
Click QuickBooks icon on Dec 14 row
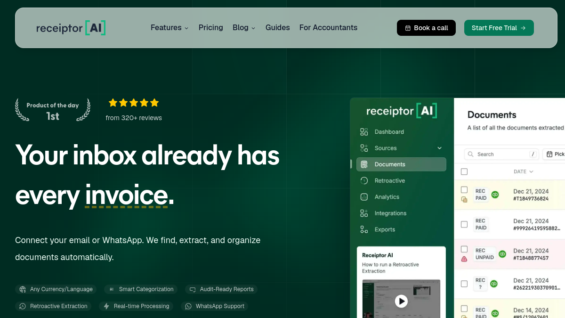(x=495, y=313)
